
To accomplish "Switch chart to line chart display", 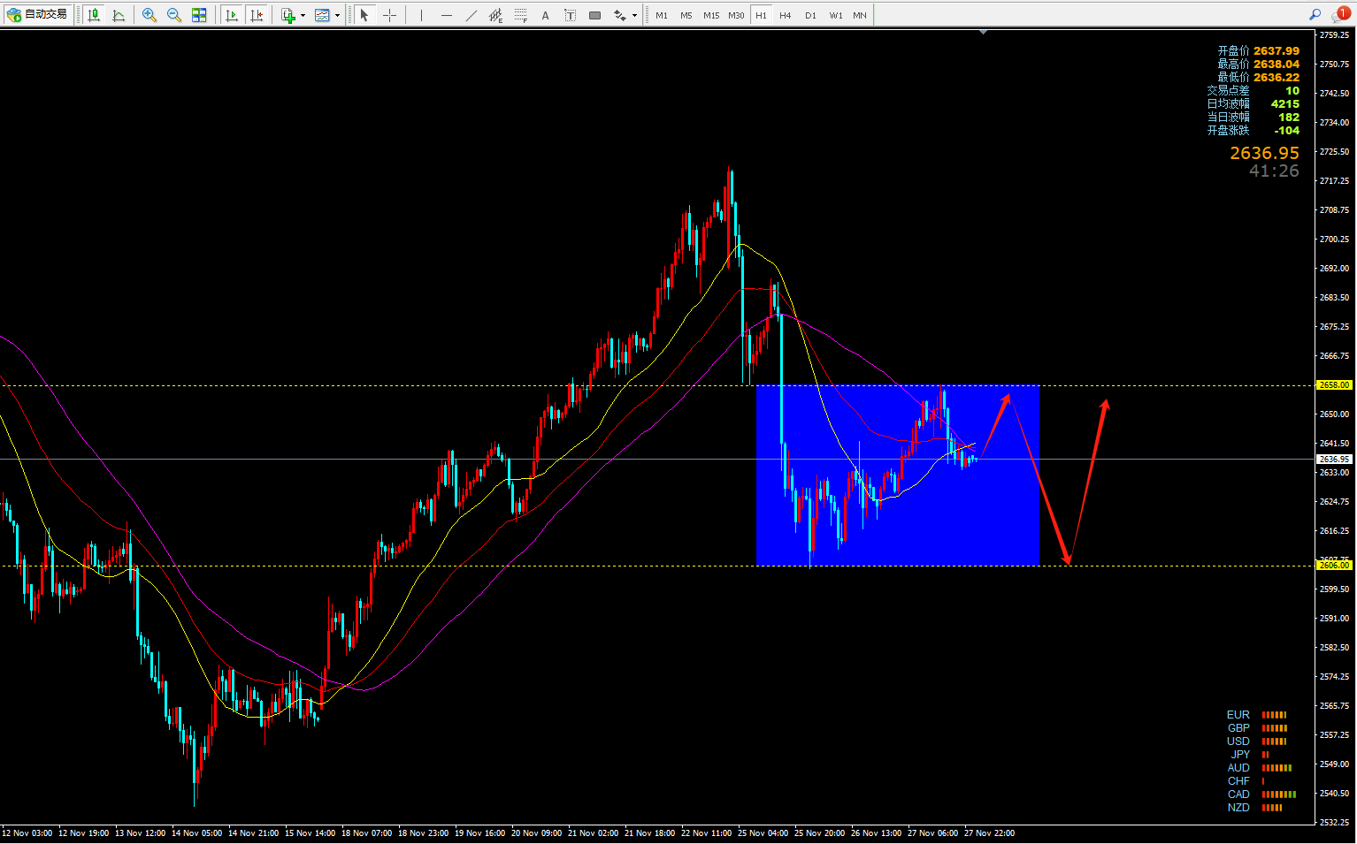I will (119, 15).
